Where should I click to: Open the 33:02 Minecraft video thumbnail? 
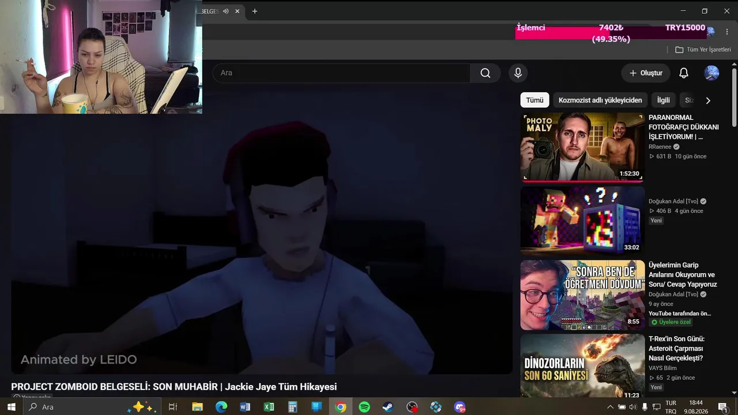(x=582, y=221)
